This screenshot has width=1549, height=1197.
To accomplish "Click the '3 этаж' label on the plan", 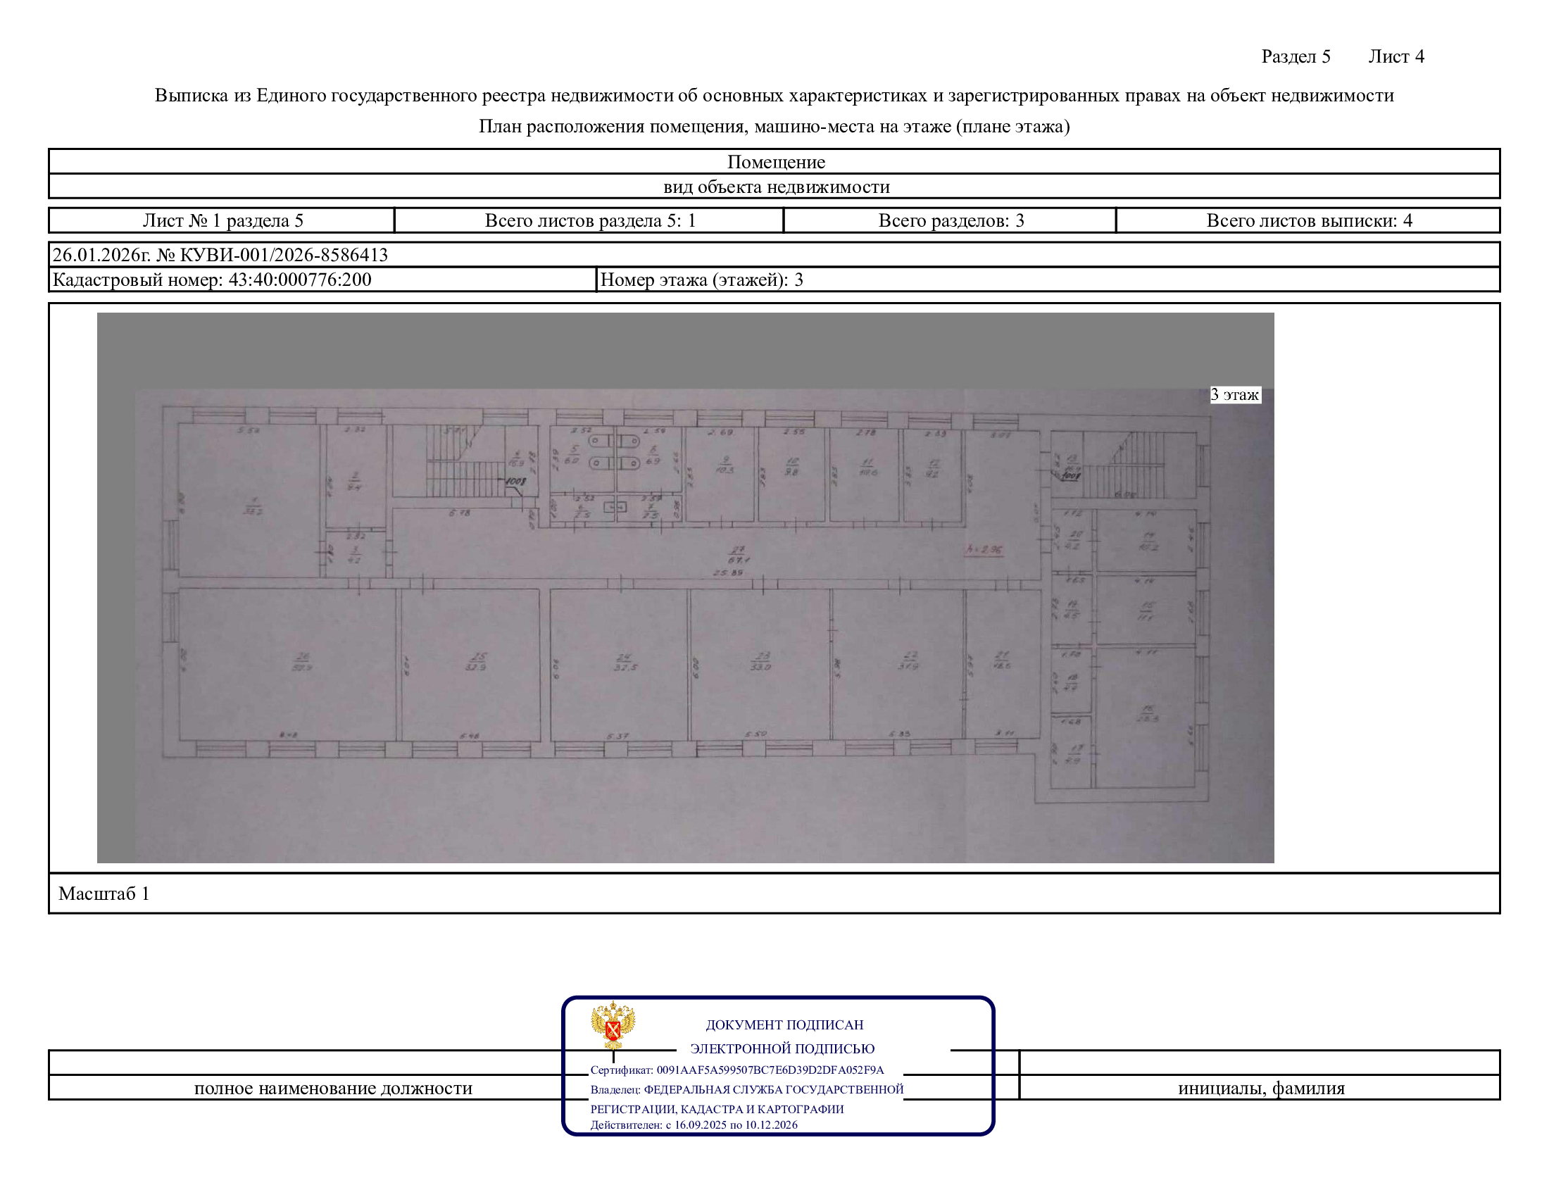I will tap(1235, 395).
